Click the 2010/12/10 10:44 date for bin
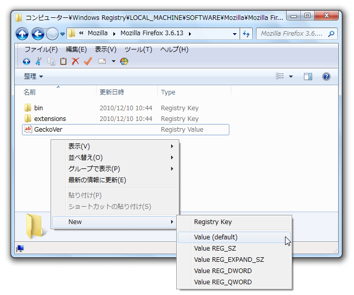Screen dimensions: 354x295 tap(126, 108)
